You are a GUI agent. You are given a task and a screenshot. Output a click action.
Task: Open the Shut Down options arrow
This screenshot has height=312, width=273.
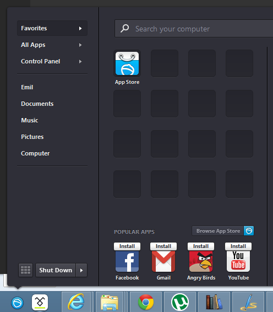[81, 270]
